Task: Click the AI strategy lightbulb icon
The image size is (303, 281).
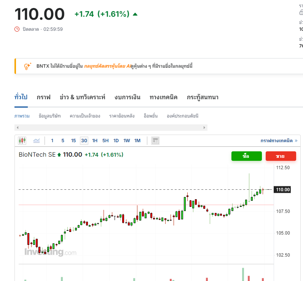Action: 27,66
